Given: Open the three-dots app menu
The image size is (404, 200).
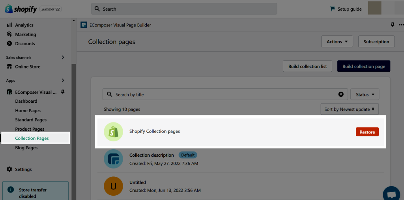Looking at the screenshot, I should (401, 25).
